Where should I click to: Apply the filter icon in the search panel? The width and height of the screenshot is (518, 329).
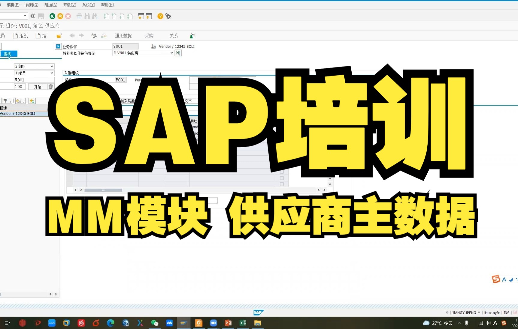tap(5, 101)
